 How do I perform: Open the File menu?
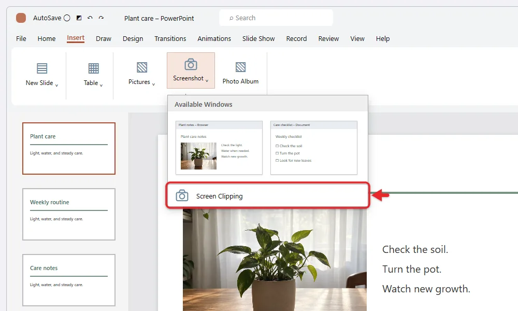(21, 39)
